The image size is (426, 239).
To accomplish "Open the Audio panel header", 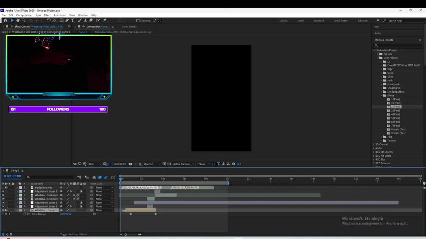I will coord(378,33).
